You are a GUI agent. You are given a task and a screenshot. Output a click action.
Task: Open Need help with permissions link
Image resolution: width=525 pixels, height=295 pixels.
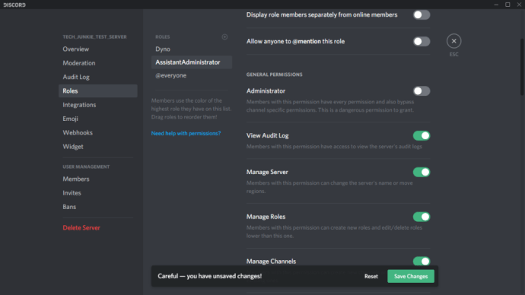[x=186, y=133]
